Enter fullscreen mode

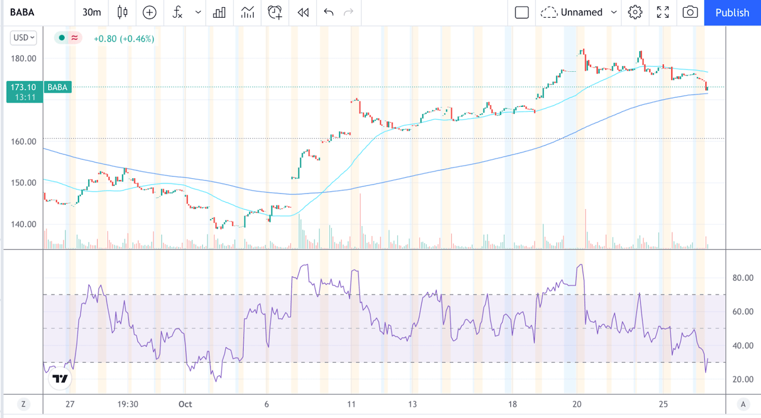(x=663, y=12)
